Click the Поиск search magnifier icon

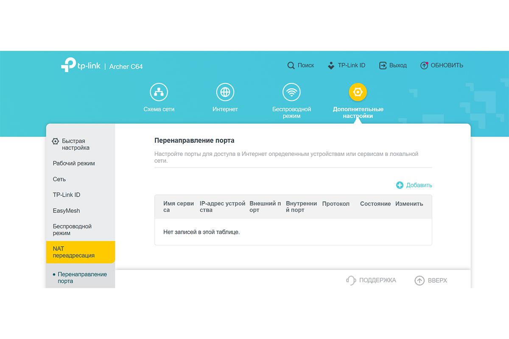[x=291, y=65]
